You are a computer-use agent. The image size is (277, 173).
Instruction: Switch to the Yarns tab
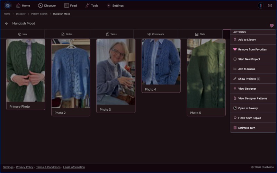(x=111, y=34)
